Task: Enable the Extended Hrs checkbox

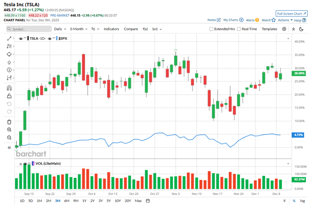Action: [x=212, y=29]
